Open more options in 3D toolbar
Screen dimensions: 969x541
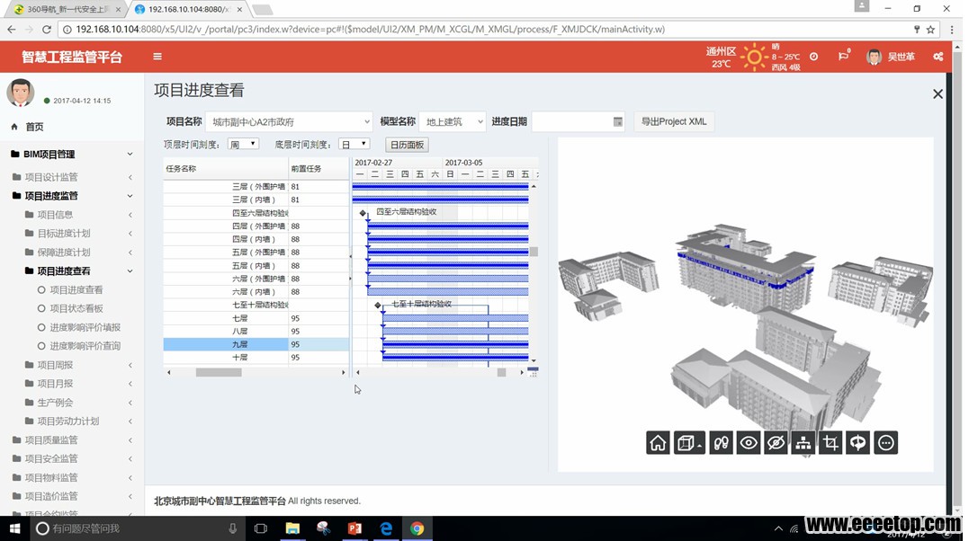point(885,443)
